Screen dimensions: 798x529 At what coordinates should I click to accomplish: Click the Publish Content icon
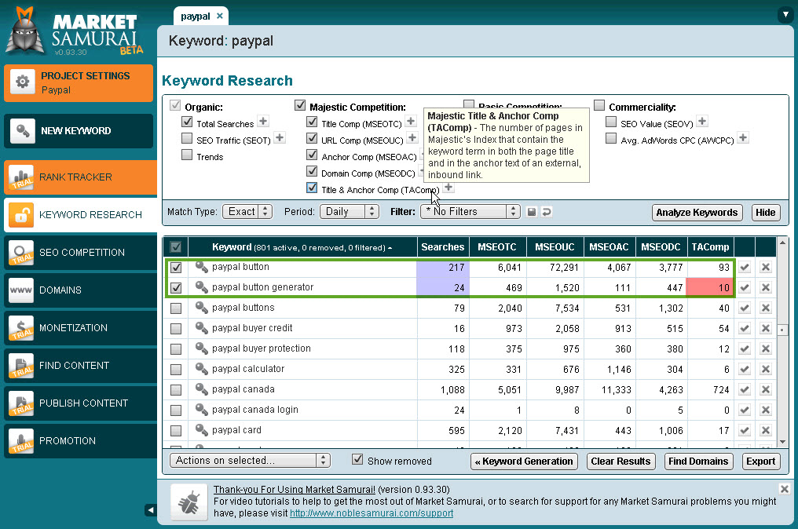[21, 403]
